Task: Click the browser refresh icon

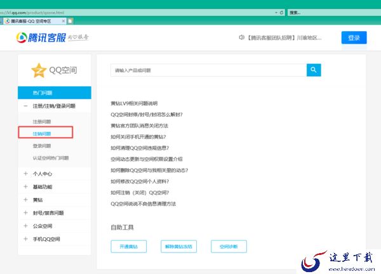Action: (x=281, y=13)
